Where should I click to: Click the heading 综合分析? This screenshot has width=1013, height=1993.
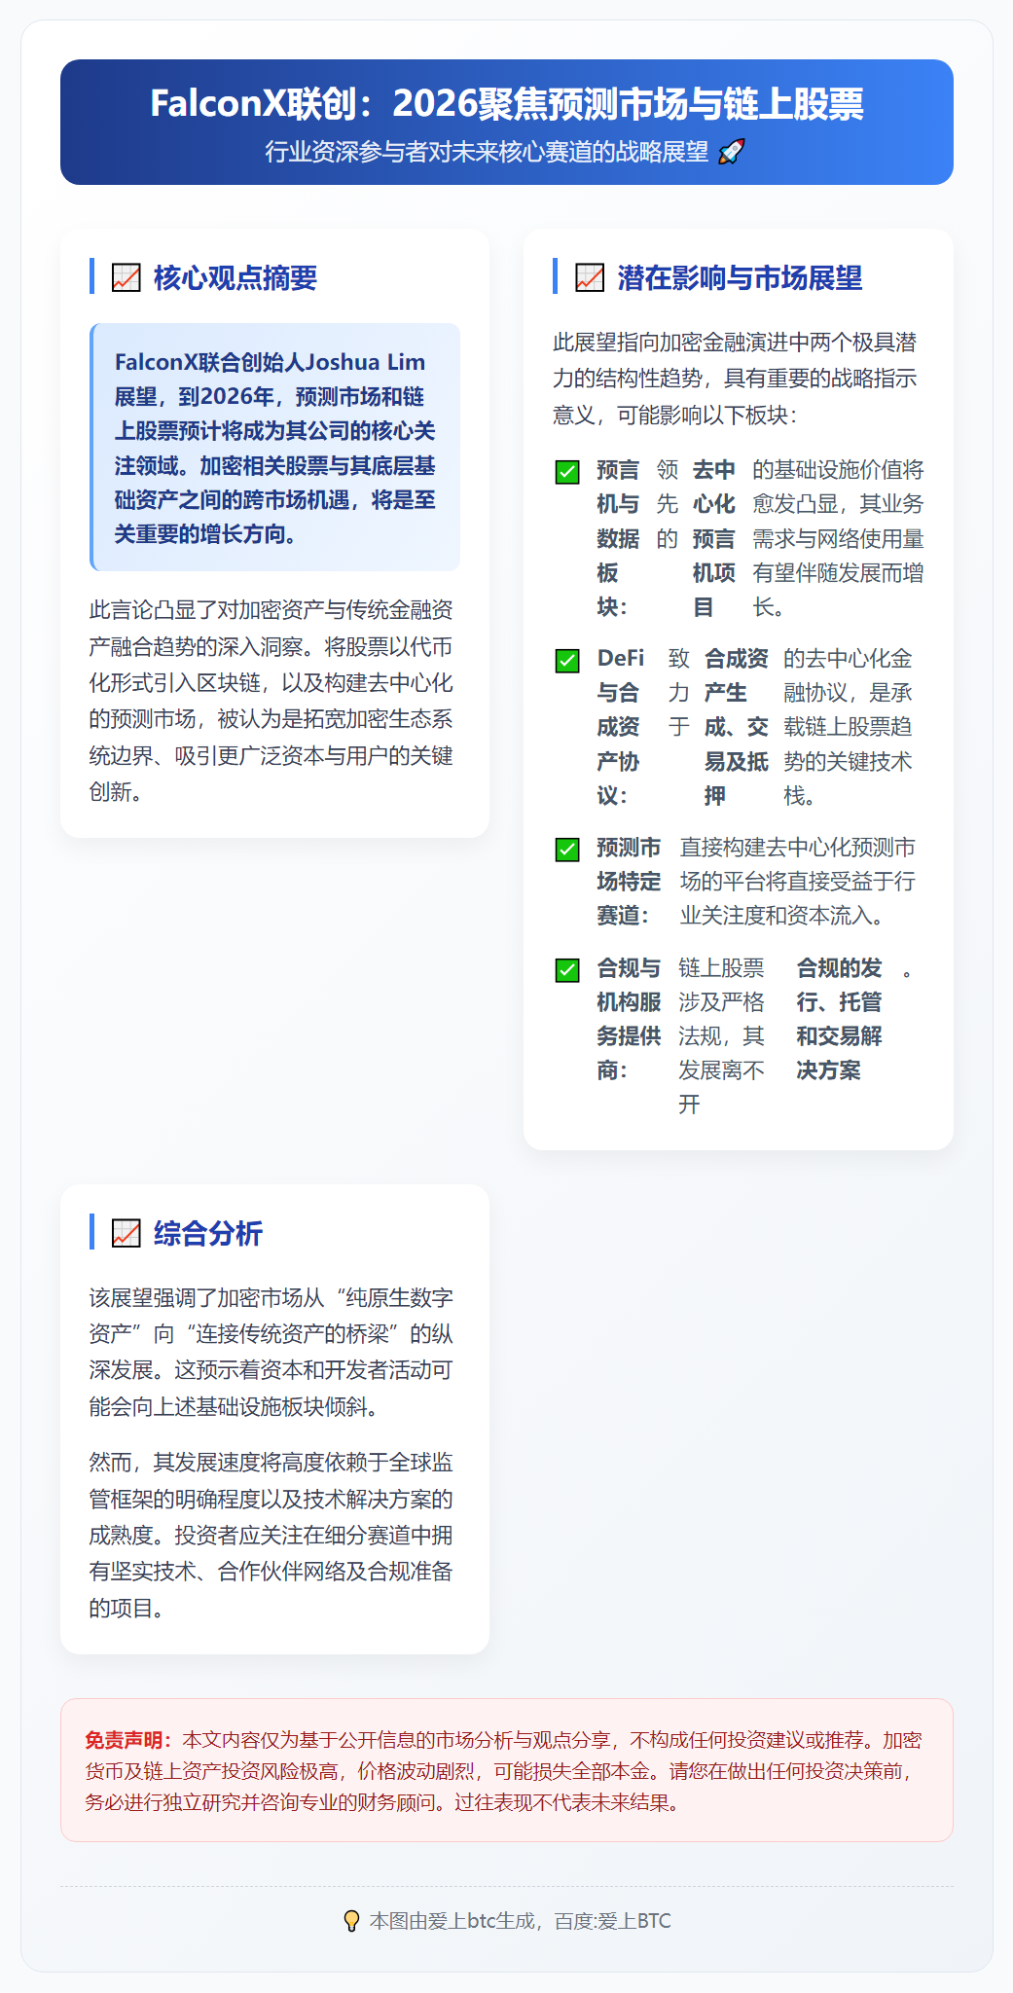(x=208, y=1234)
